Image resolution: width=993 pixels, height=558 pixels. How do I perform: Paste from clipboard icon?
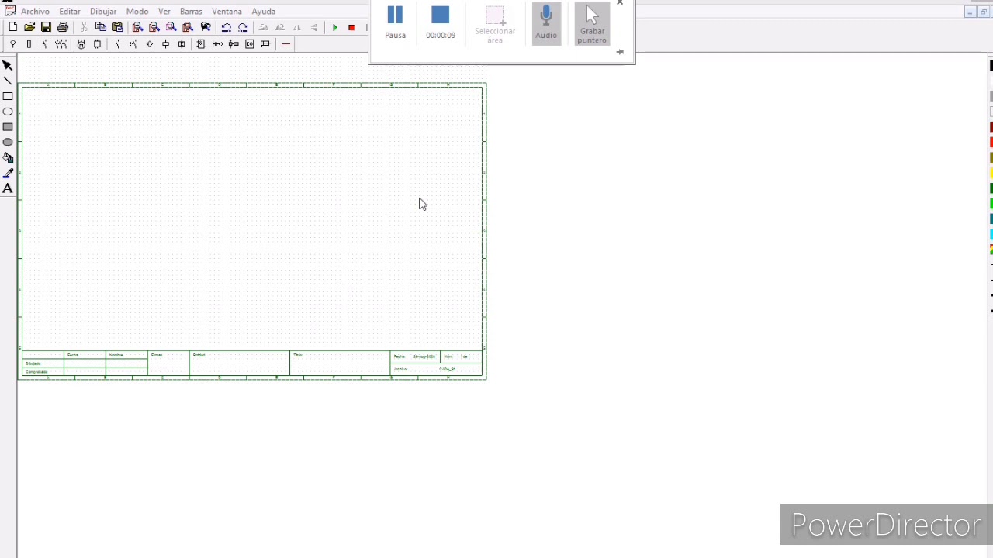(117, 27)
